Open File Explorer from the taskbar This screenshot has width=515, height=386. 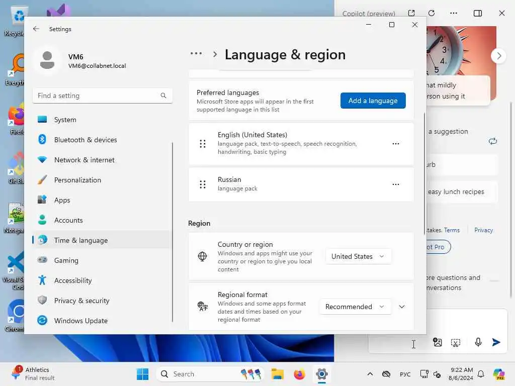coord(278,374)
